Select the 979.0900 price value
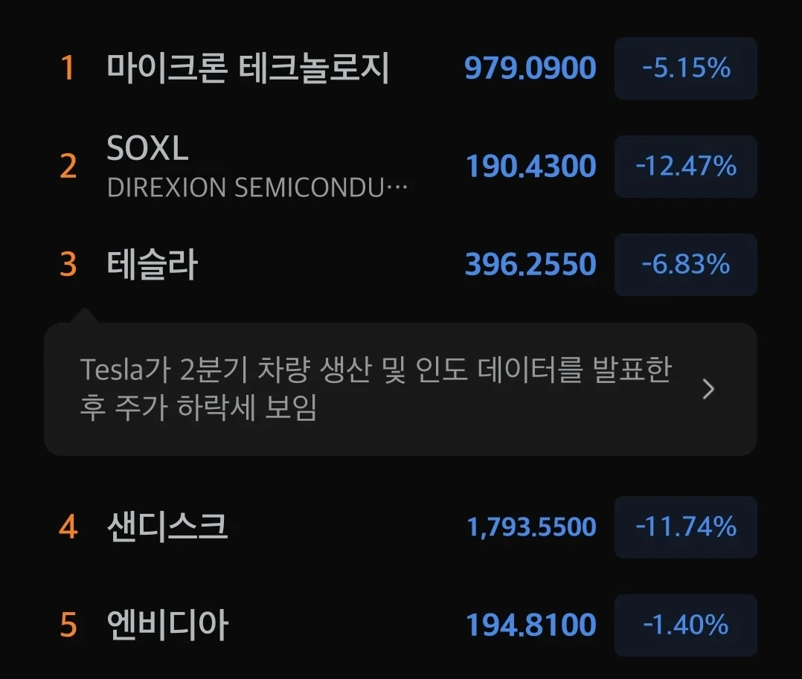802x679 pixels. (530, 68)
